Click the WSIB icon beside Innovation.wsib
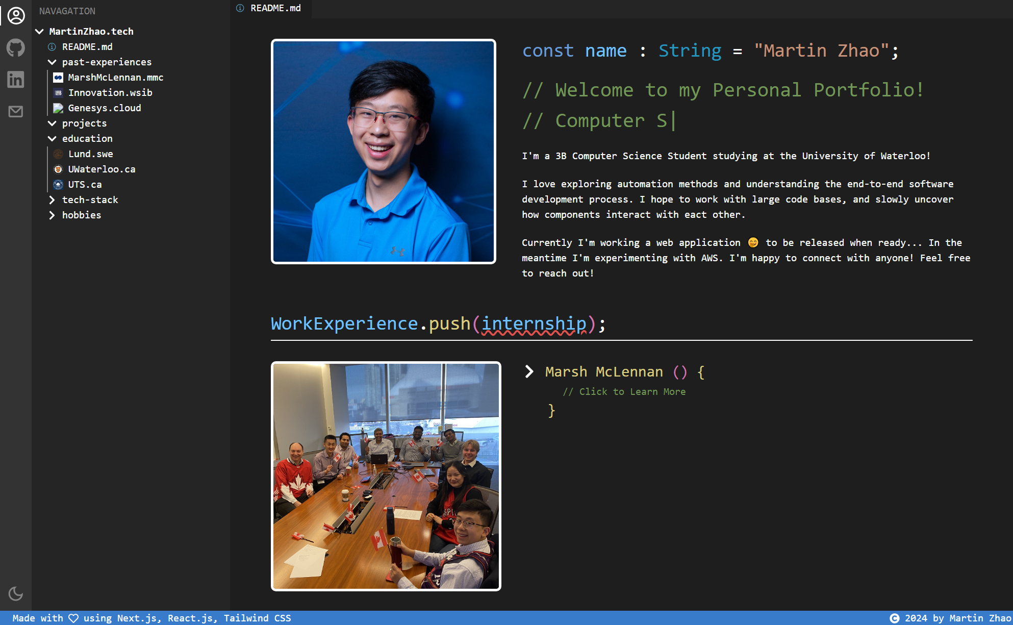 [x=58, y=93]
